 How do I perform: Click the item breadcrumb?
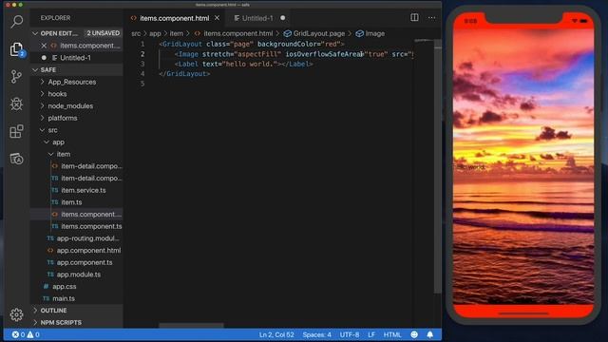point(176,34)
